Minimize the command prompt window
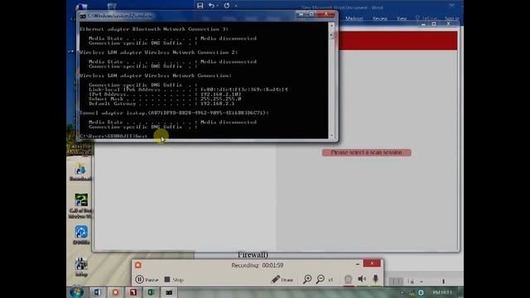Screen dimensions: 530x298 [x=301, y=14]
